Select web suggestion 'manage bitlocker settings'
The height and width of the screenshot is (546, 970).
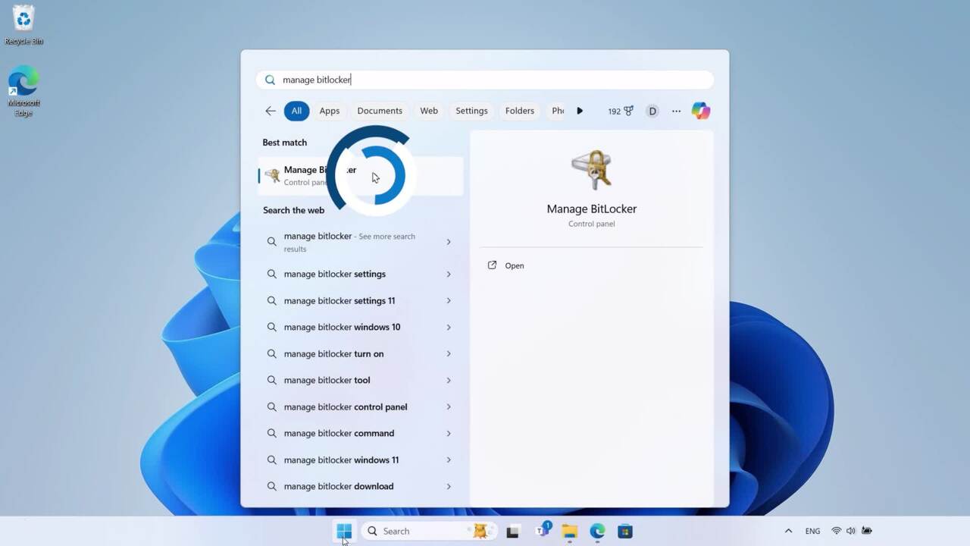tap(361, 274)
